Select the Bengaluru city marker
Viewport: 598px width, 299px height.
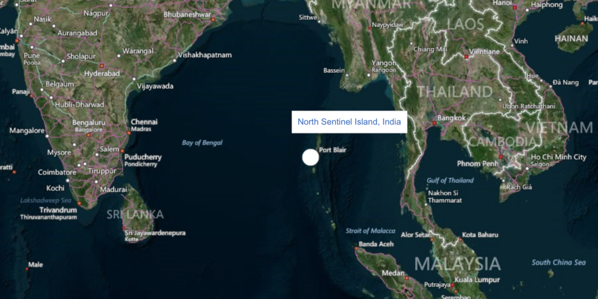click(88, 135)
